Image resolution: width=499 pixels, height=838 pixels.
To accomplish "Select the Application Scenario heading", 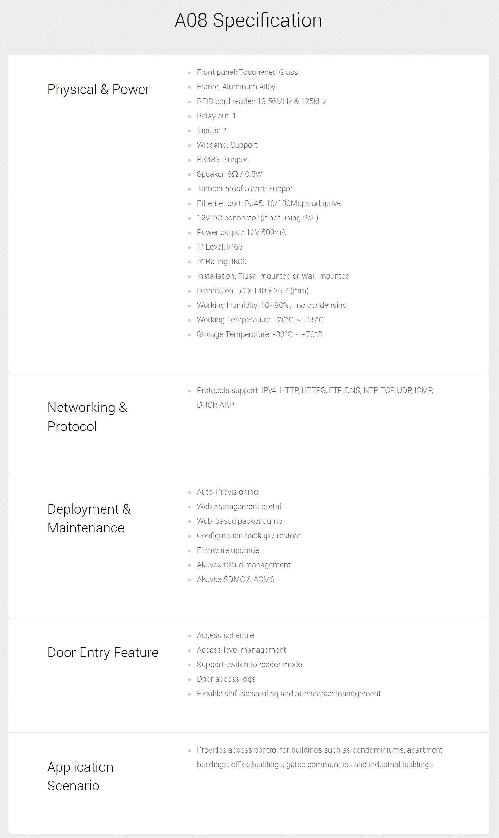I will tap(80, 776).
